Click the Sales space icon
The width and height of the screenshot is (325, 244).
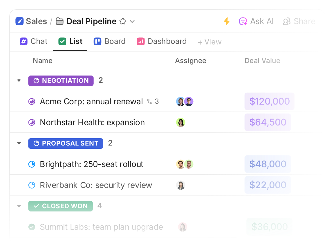point(19,21)
